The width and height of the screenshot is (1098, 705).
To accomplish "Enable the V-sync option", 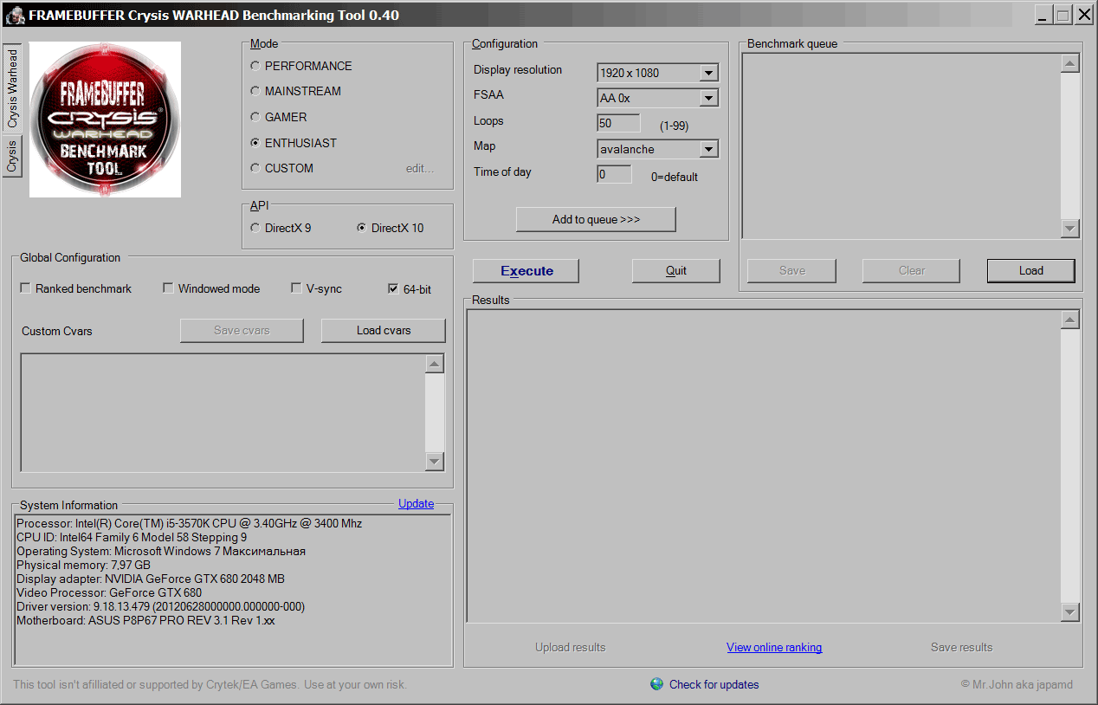I will [x=297, y=288].
